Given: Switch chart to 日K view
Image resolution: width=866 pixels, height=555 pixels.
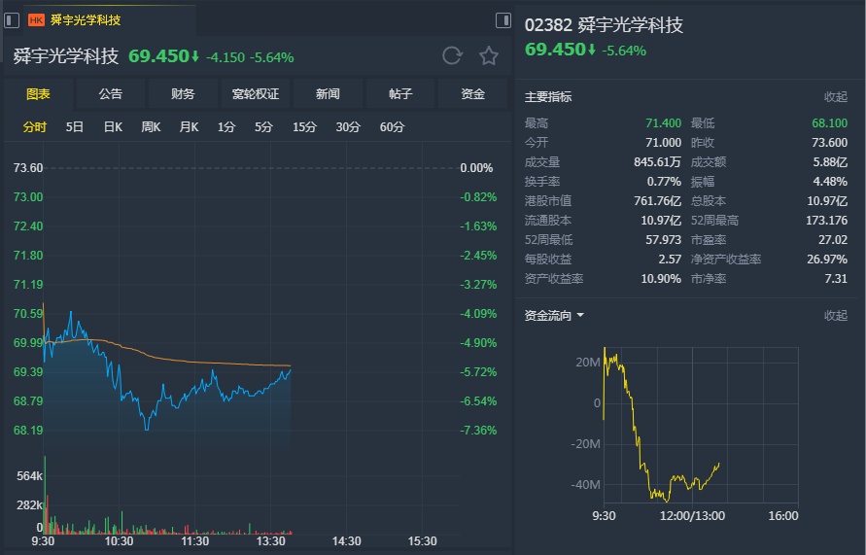Looking at the screenshot, I should (x=113, y=126).
